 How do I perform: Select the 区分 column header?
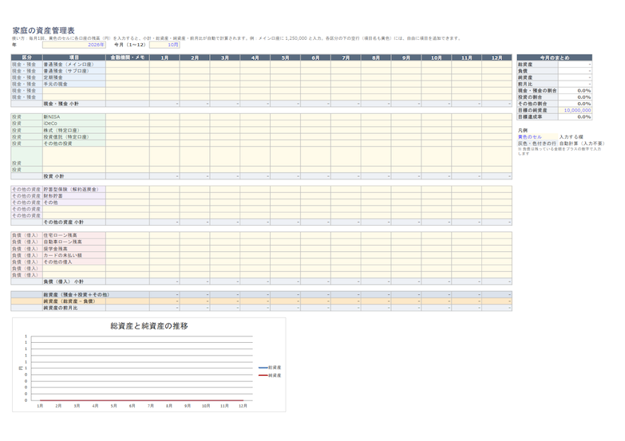point(26,57)
